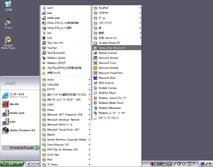
Task: Expand the LEGO folder submenu
Action: pyautogui.click(x=66, y=104)
